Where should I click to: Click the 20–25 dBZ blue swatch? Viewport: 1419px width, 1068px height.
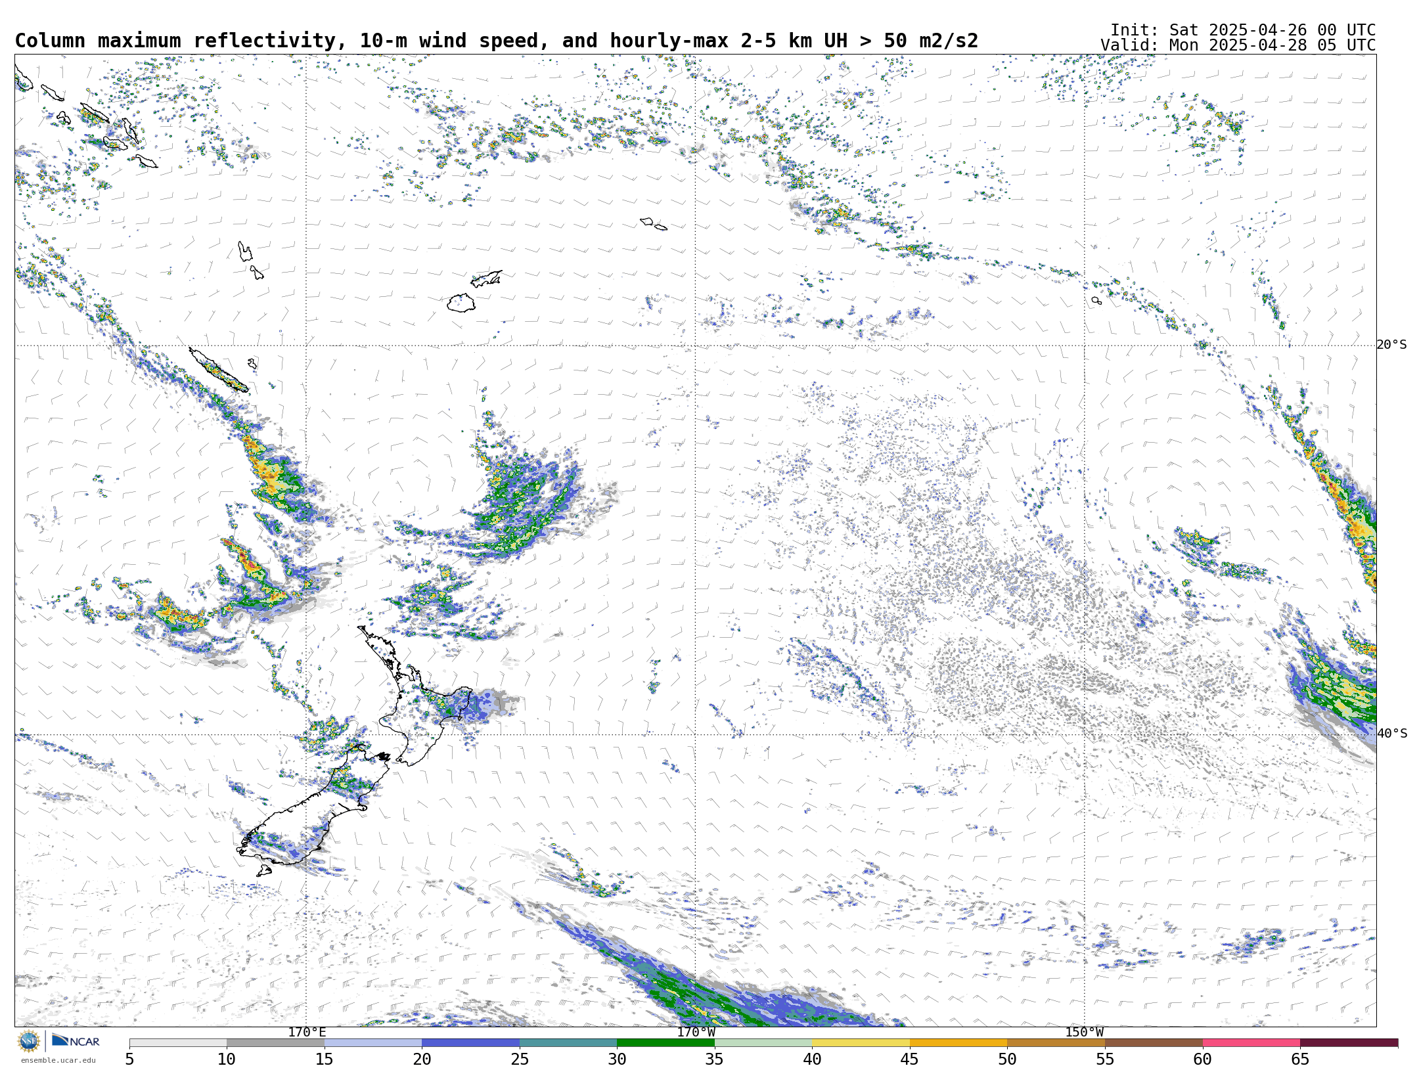point(471,1043)
